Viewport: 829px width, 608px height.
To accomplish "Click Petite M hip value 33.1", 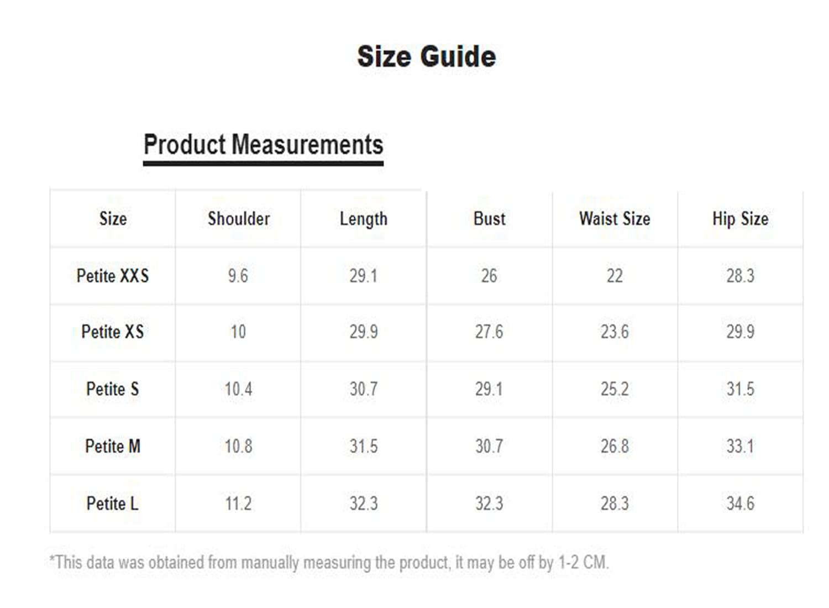I will point(741,446).
